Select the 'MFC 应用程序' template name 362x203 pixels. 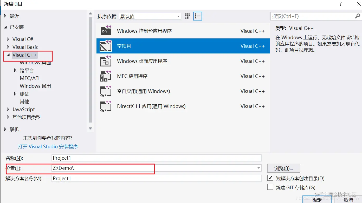point(132,76)
